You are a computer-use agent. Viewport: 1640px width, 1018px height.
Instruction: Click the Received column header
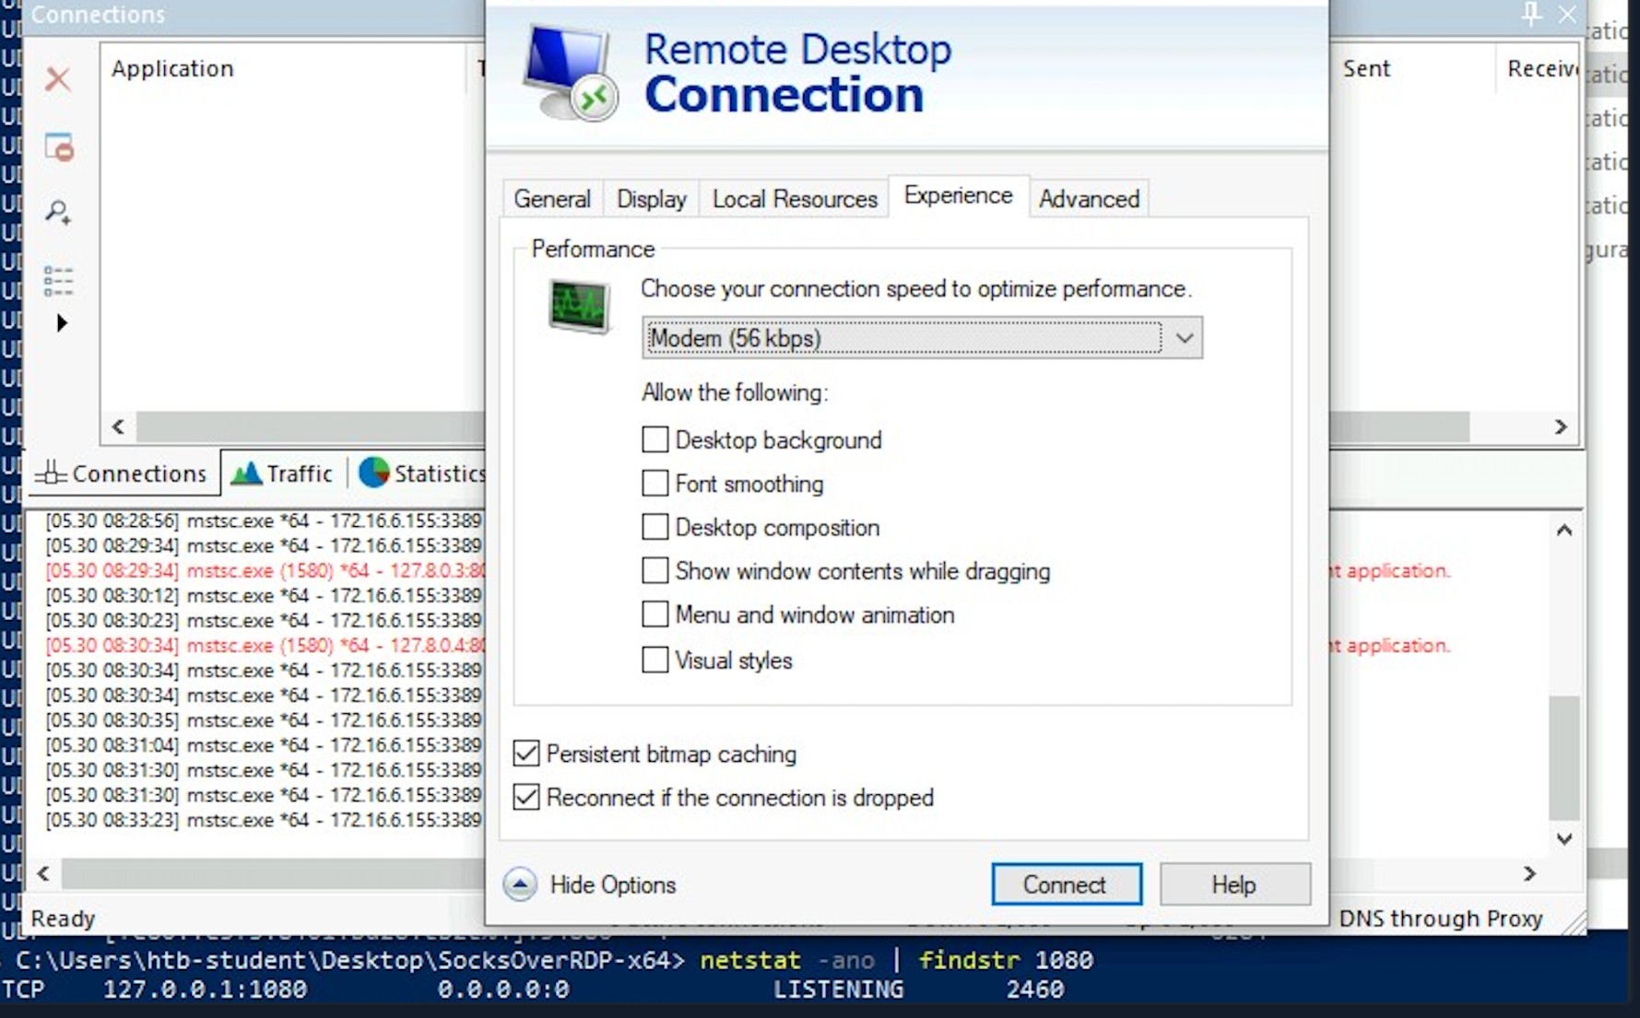coord(1541,69)
